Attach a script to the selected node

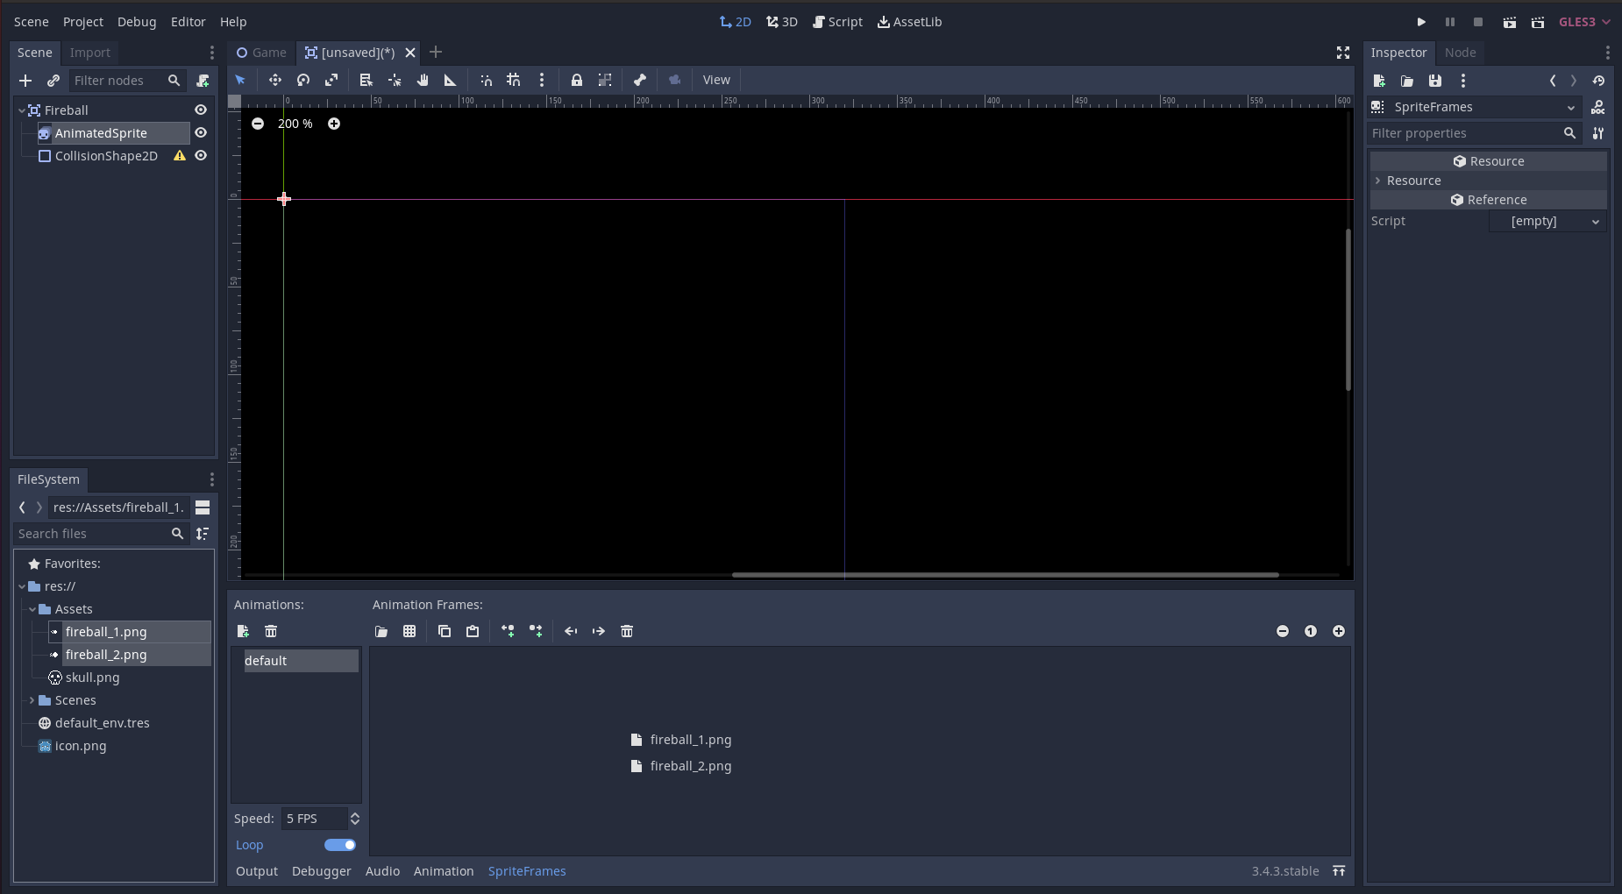click(203, 81)
